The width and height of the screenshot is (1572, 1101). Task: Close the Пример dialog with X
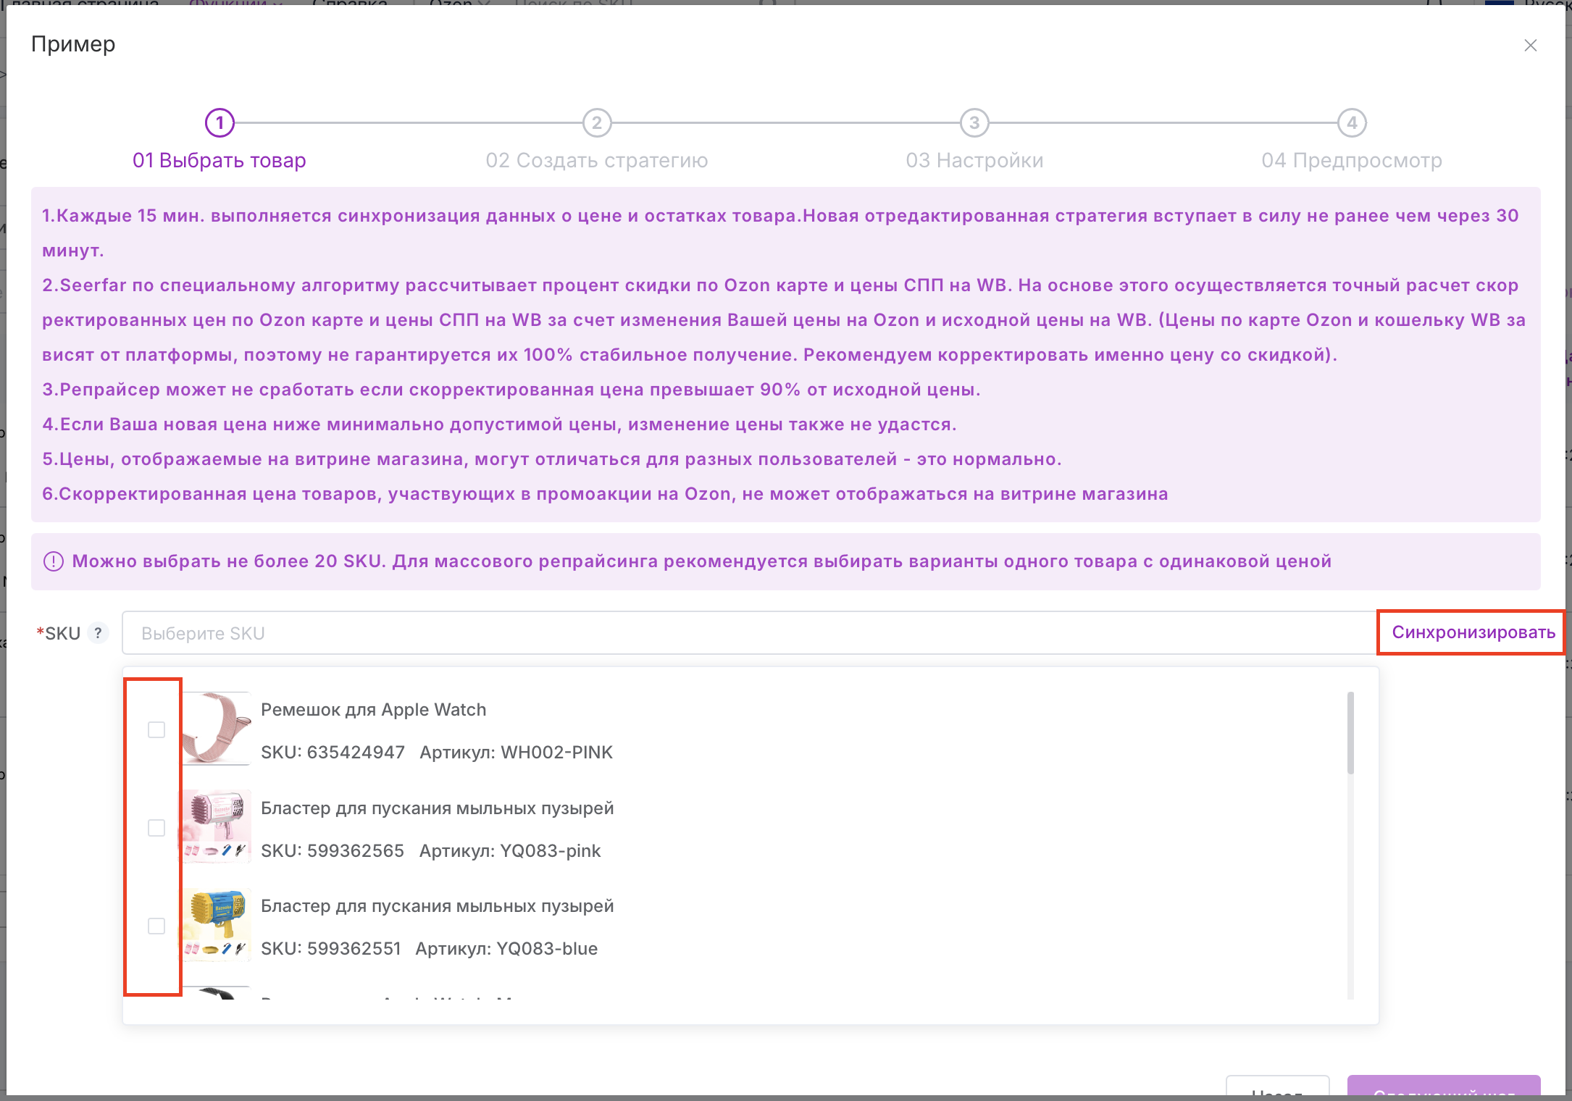pyautogui.click(x=1530, y=46)
